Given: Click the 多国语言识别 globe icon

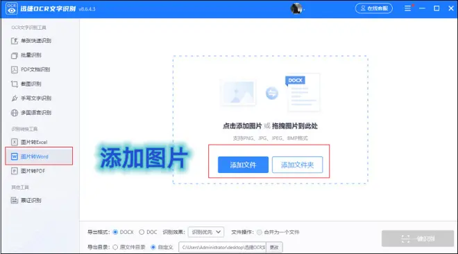Looking at the screenshot, I should click(15, 113).
